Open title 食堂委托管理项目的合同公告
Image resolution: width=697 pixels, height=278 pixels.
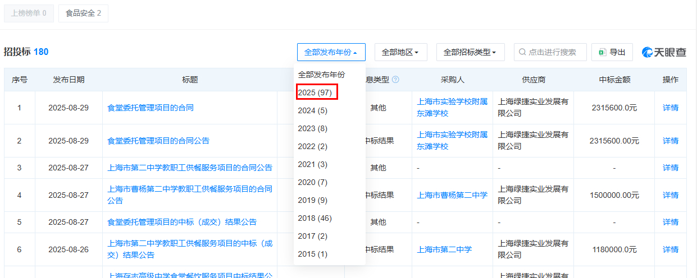(158, 141)
